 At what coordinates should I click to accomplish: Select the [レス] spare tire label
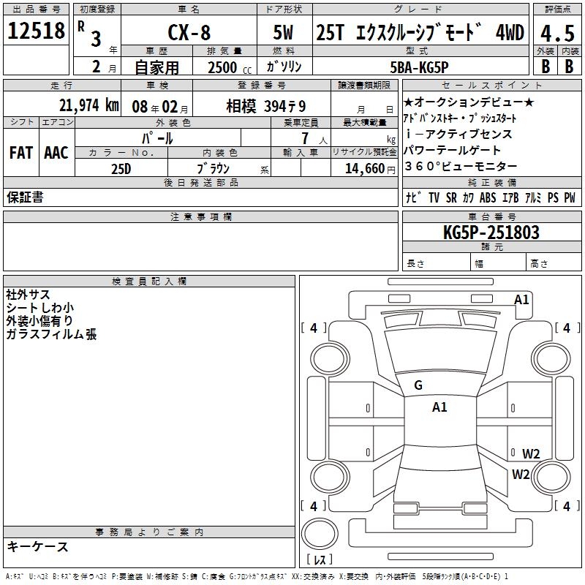(320, 559)
